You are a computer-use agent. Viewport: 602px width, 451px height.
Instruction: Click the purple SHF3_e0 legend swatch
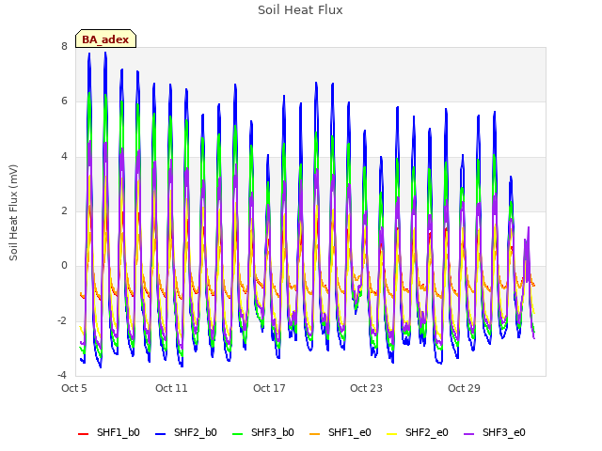469,434
